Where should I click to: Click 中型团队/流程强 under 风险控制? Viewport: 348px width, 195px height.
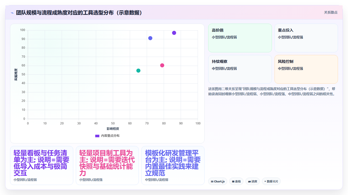290,69
